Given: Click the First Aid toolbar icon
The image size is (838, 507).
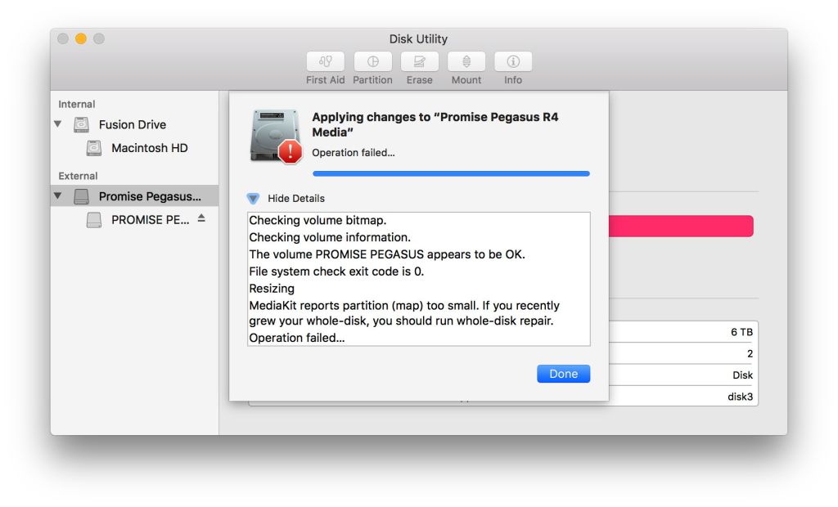Looking at the screenshot, I should click(325, 62).
